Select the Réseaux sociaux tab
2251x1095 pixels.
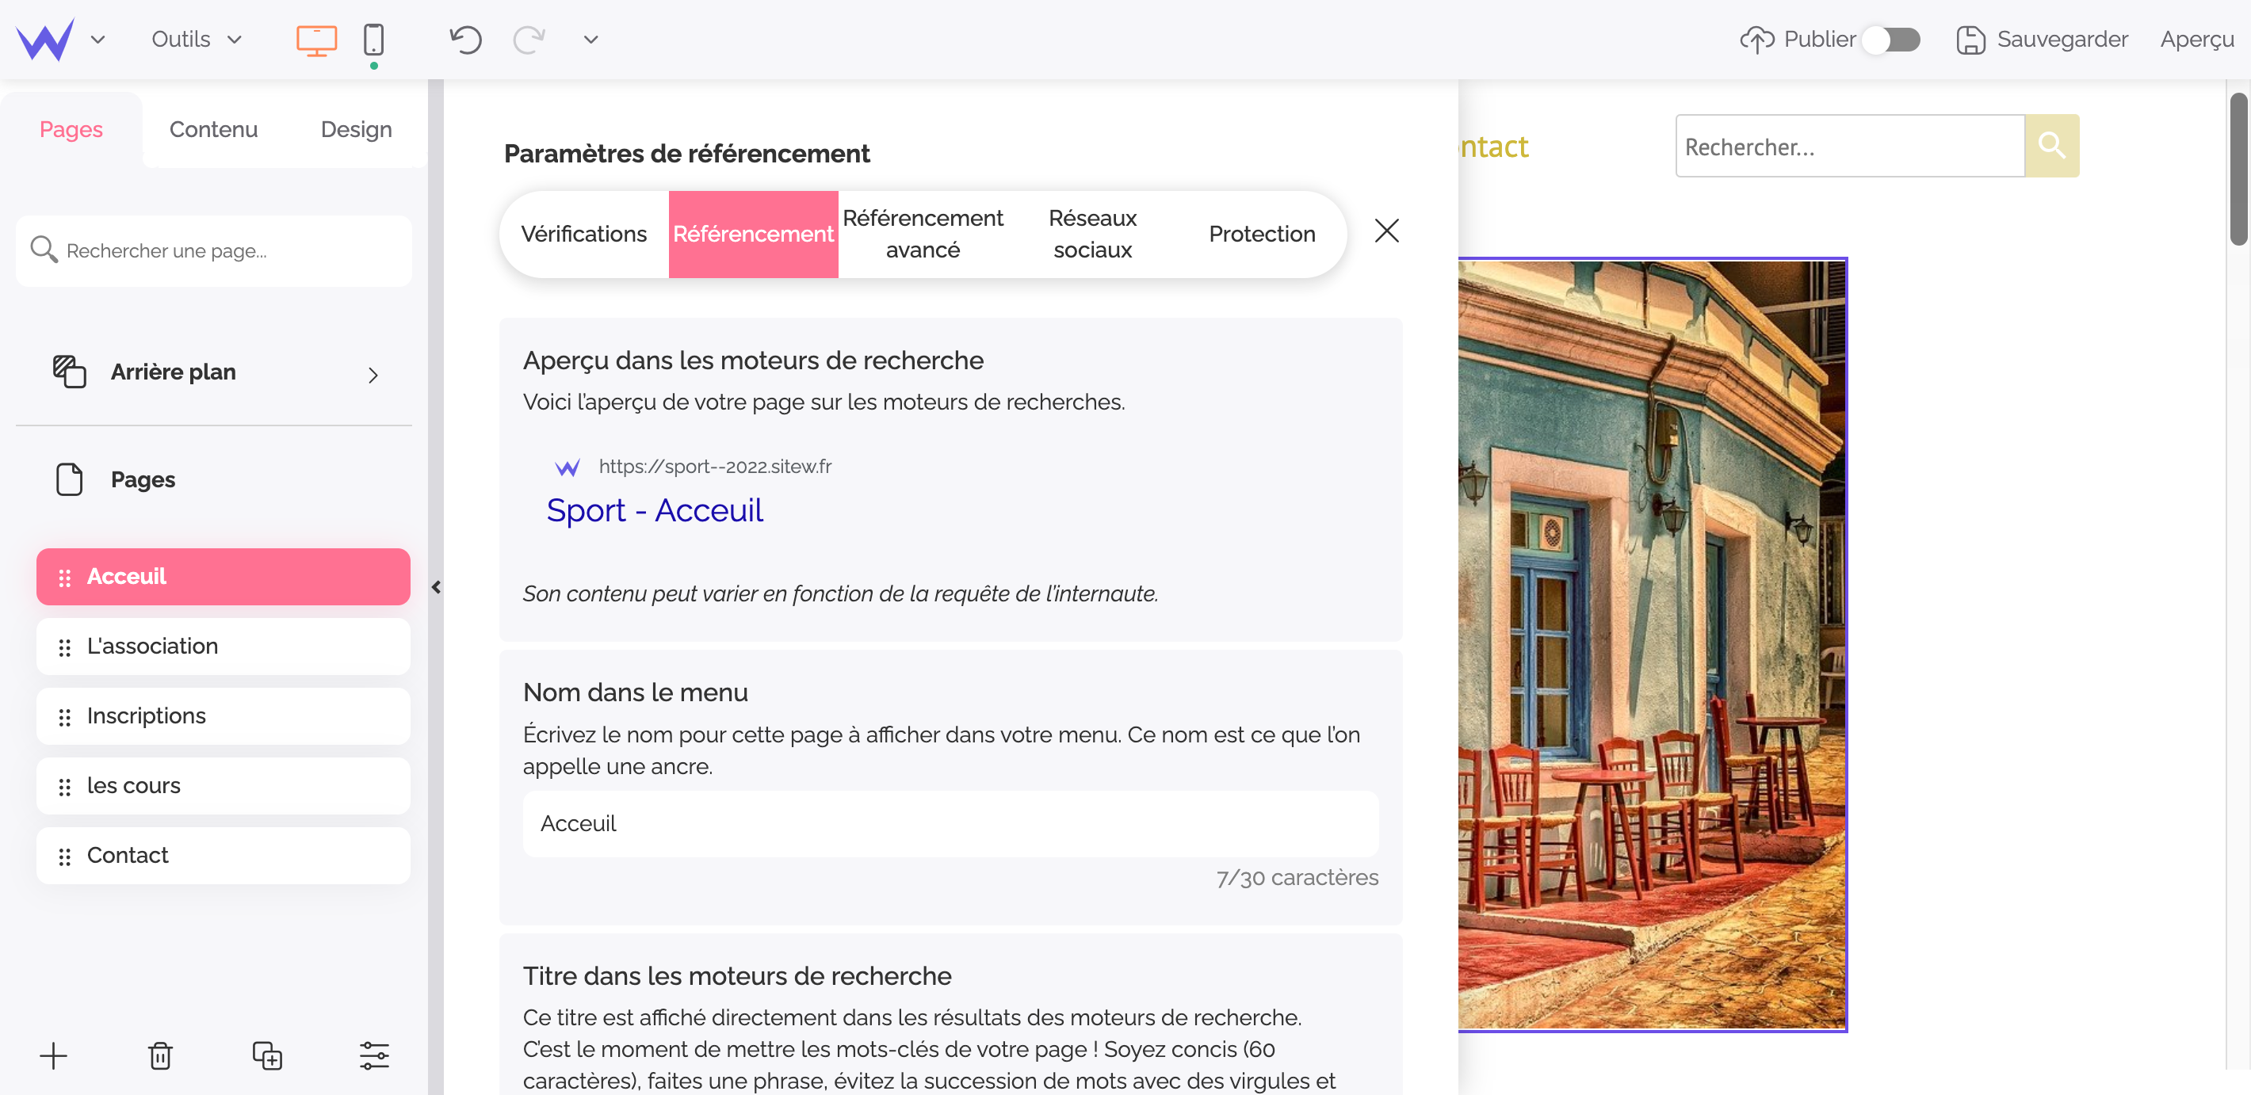point(1094,231)
